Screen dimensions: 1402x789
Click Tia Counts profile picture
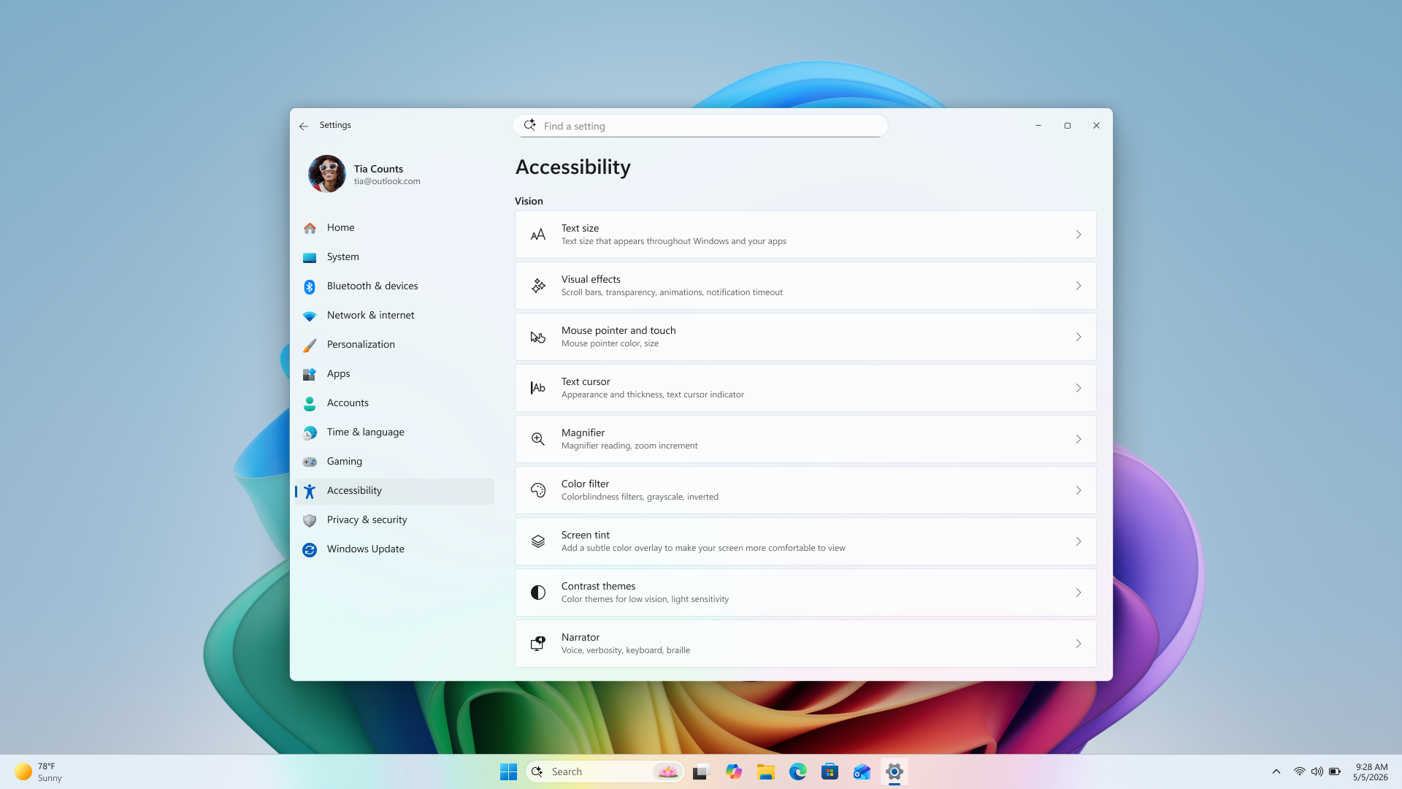(327, 174)
